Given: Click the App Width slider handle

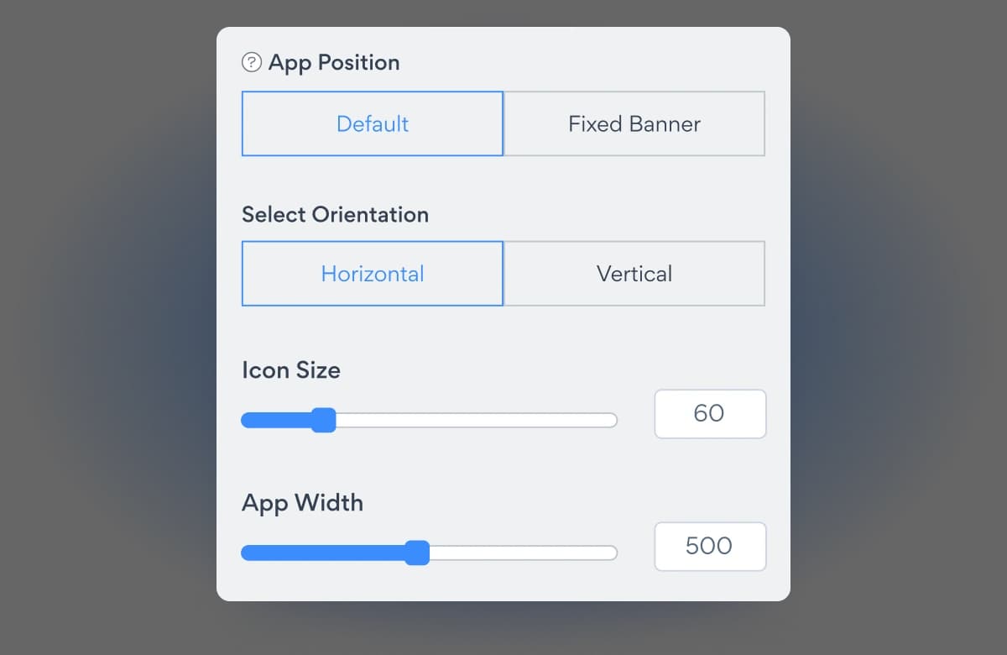Looking at the screenshot, I should point(417,553).
